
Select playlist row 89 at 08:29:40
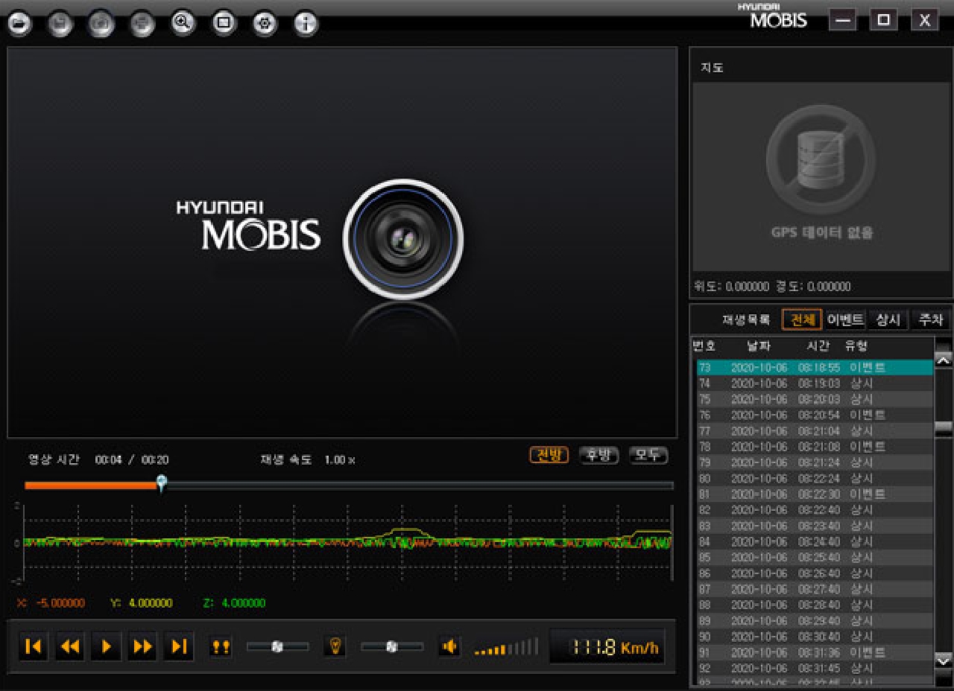click(815, 620)
